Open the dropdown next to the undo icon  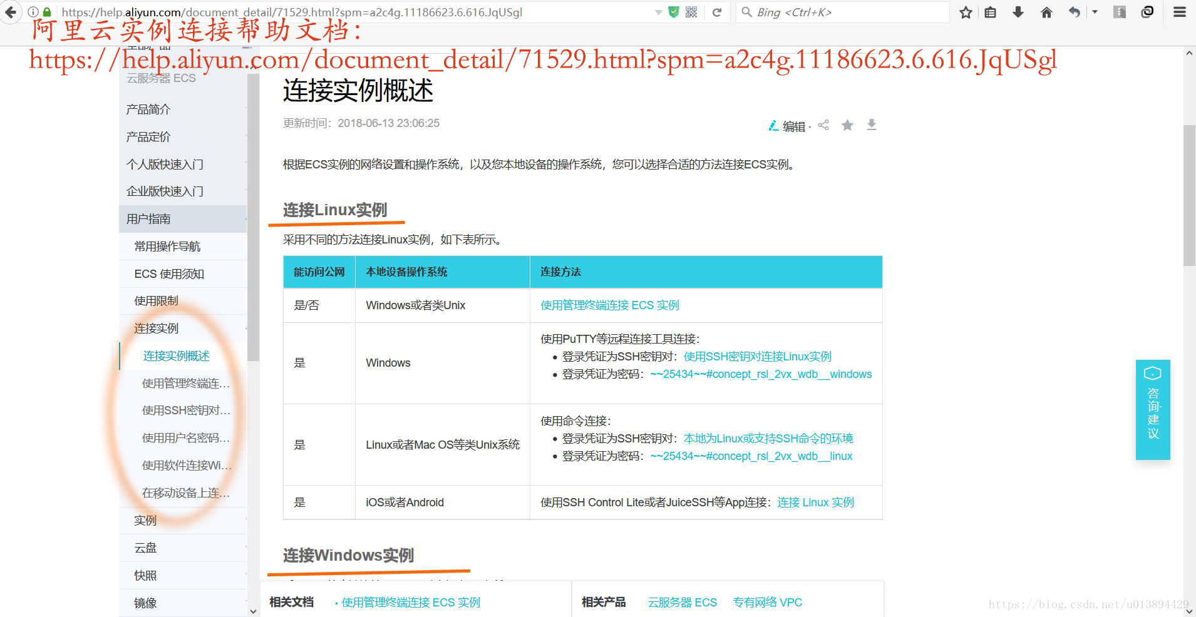[x=1095, y=12]
